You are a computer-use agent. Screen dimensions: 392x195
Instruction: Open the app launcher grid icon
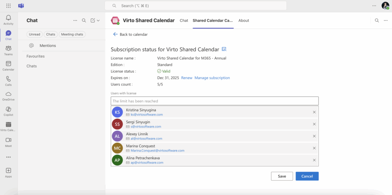point(8,6)
